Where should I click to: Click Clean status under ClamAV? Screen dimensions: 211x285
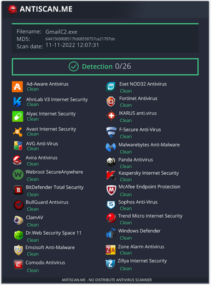tap(33, 225)
